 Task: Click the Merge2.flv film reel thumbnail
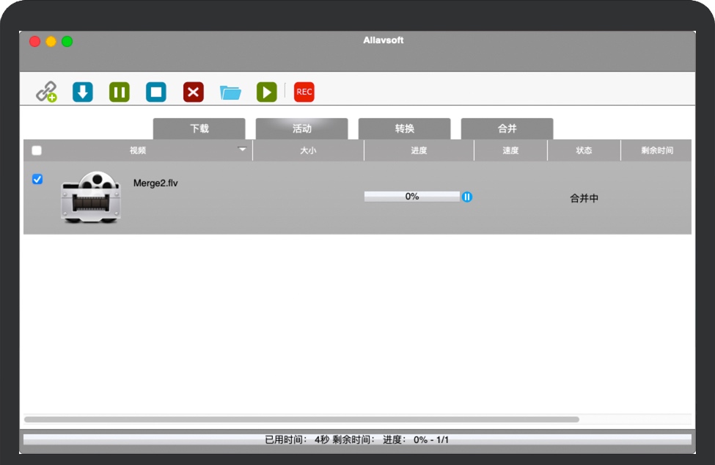[90, 197]
